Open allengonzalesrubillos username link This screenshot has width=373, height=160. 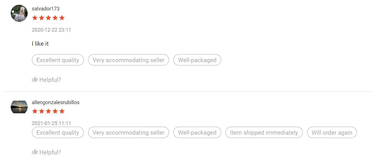coord(56,102)
